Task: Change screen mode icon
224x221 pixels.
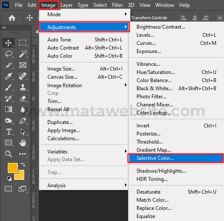Action: pyautogui.click(x=22, y=189)
